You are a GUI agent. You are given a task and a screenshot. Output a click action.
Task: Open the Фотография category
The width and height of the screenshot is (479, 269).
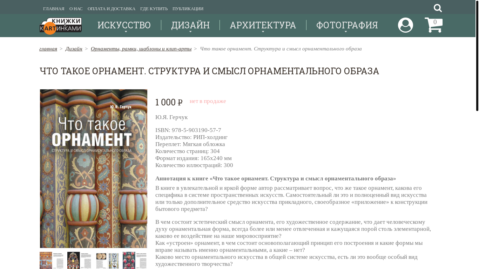coord(347,25)
